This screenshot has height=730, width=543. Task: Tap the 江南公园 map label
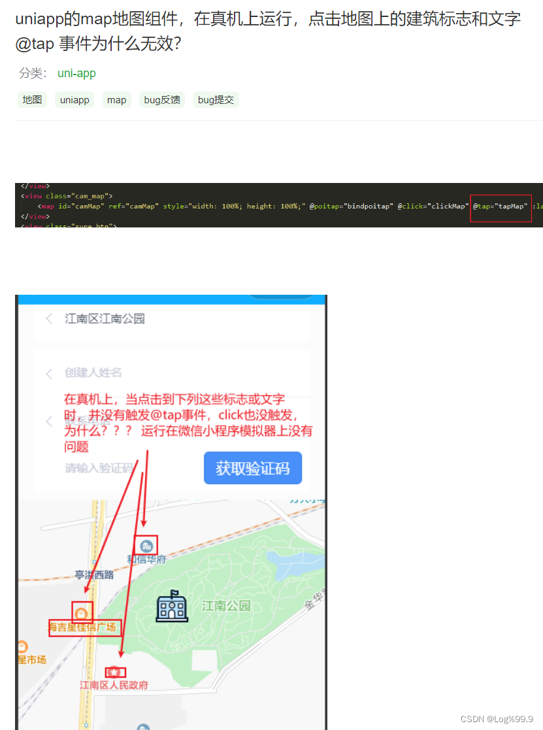point(225,606)
